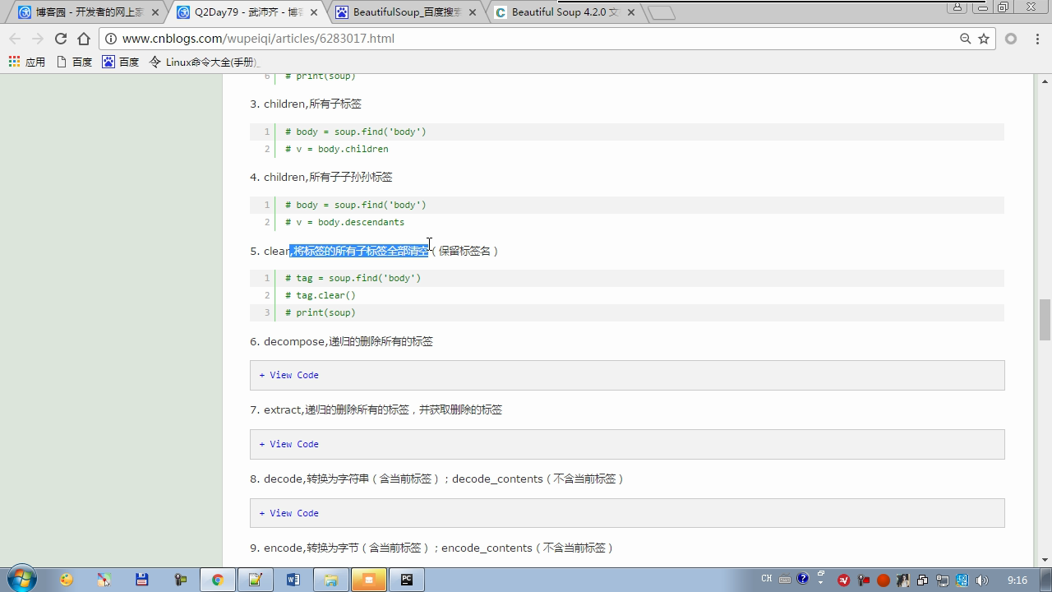Reload the page with the refresh icon
The width and height of the screenshot is (1052, 592).
[x=60, y=39]
